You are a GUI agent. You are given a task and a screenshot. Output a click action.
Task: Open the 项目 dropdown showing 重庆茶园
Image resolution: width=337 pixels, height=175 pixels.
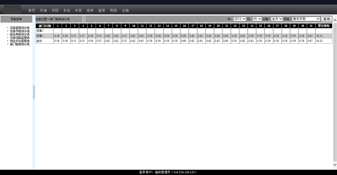306,19
